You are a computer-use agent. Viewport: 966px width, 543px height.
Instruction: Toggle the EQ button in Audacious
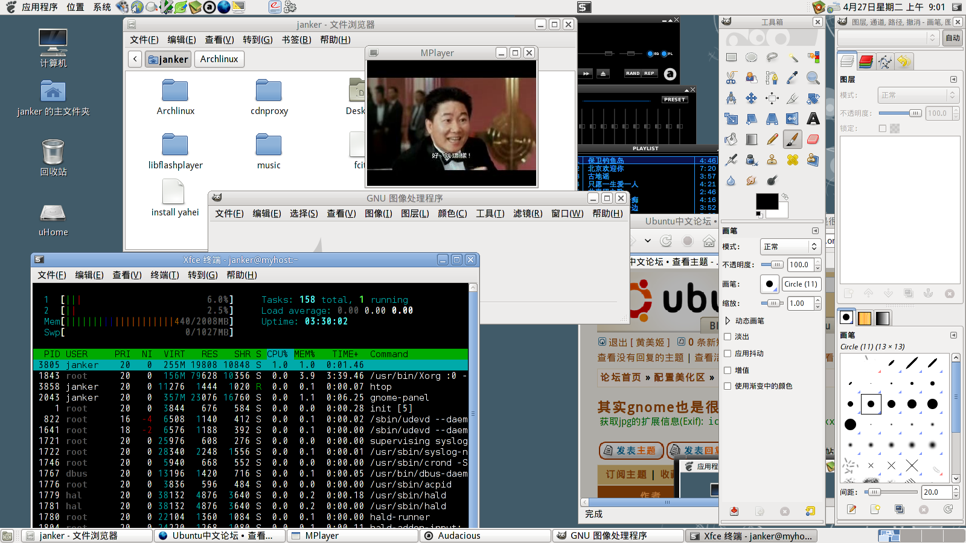point(653,54)
